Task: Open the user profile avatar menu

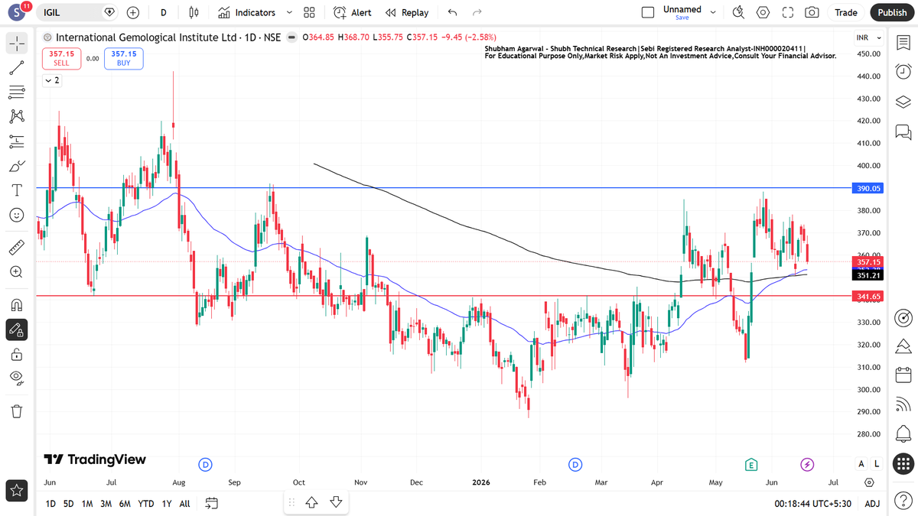Action: (18, 13)
